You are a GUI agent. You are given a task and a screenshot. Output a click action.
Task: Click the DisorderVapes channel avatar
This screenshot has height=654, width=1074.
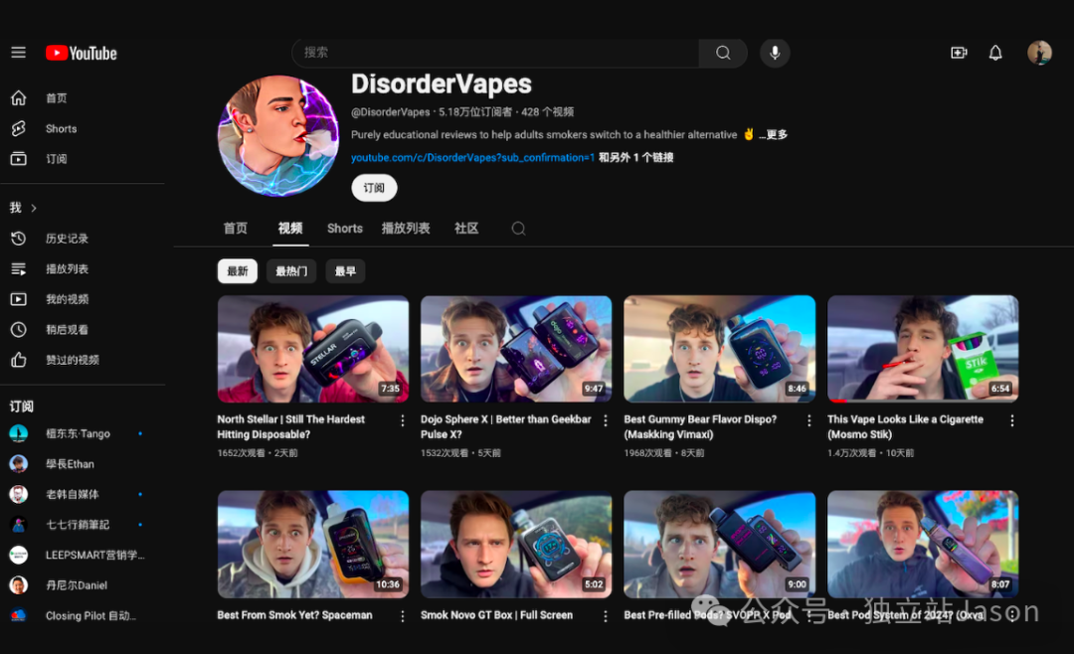278,135
